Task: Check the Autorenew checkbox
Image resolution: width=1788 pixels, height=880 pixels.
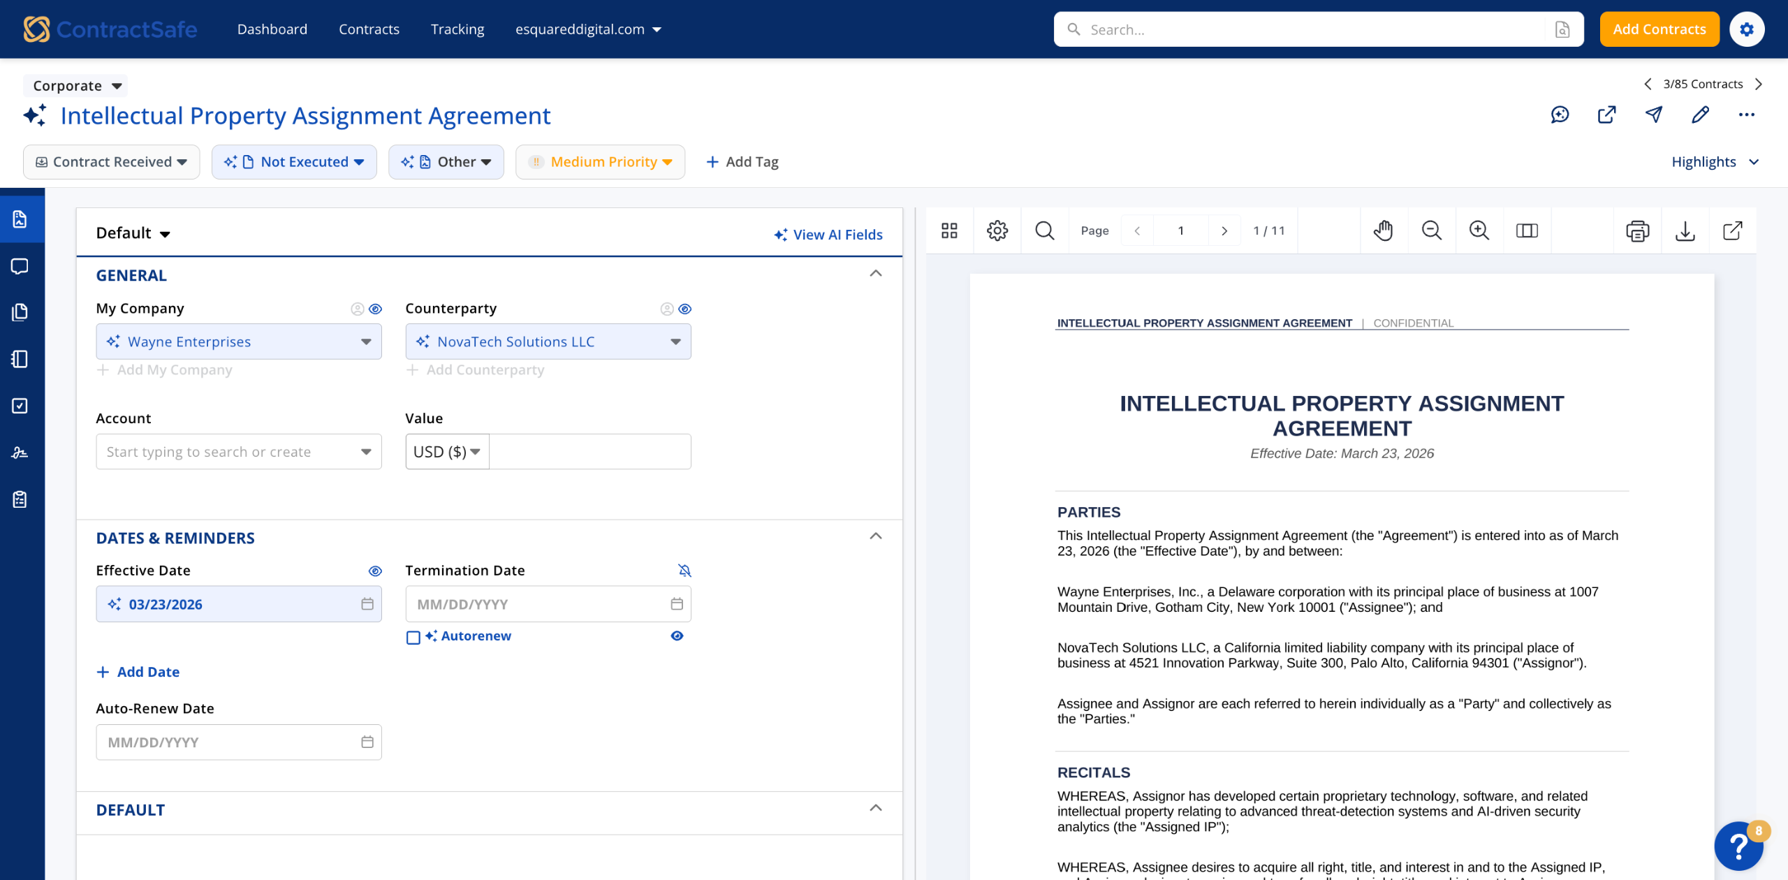Action: 413,637
